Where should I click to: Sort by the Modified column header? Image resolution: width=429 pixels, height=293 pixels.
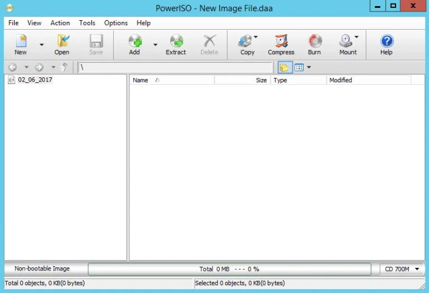(369, 80)
